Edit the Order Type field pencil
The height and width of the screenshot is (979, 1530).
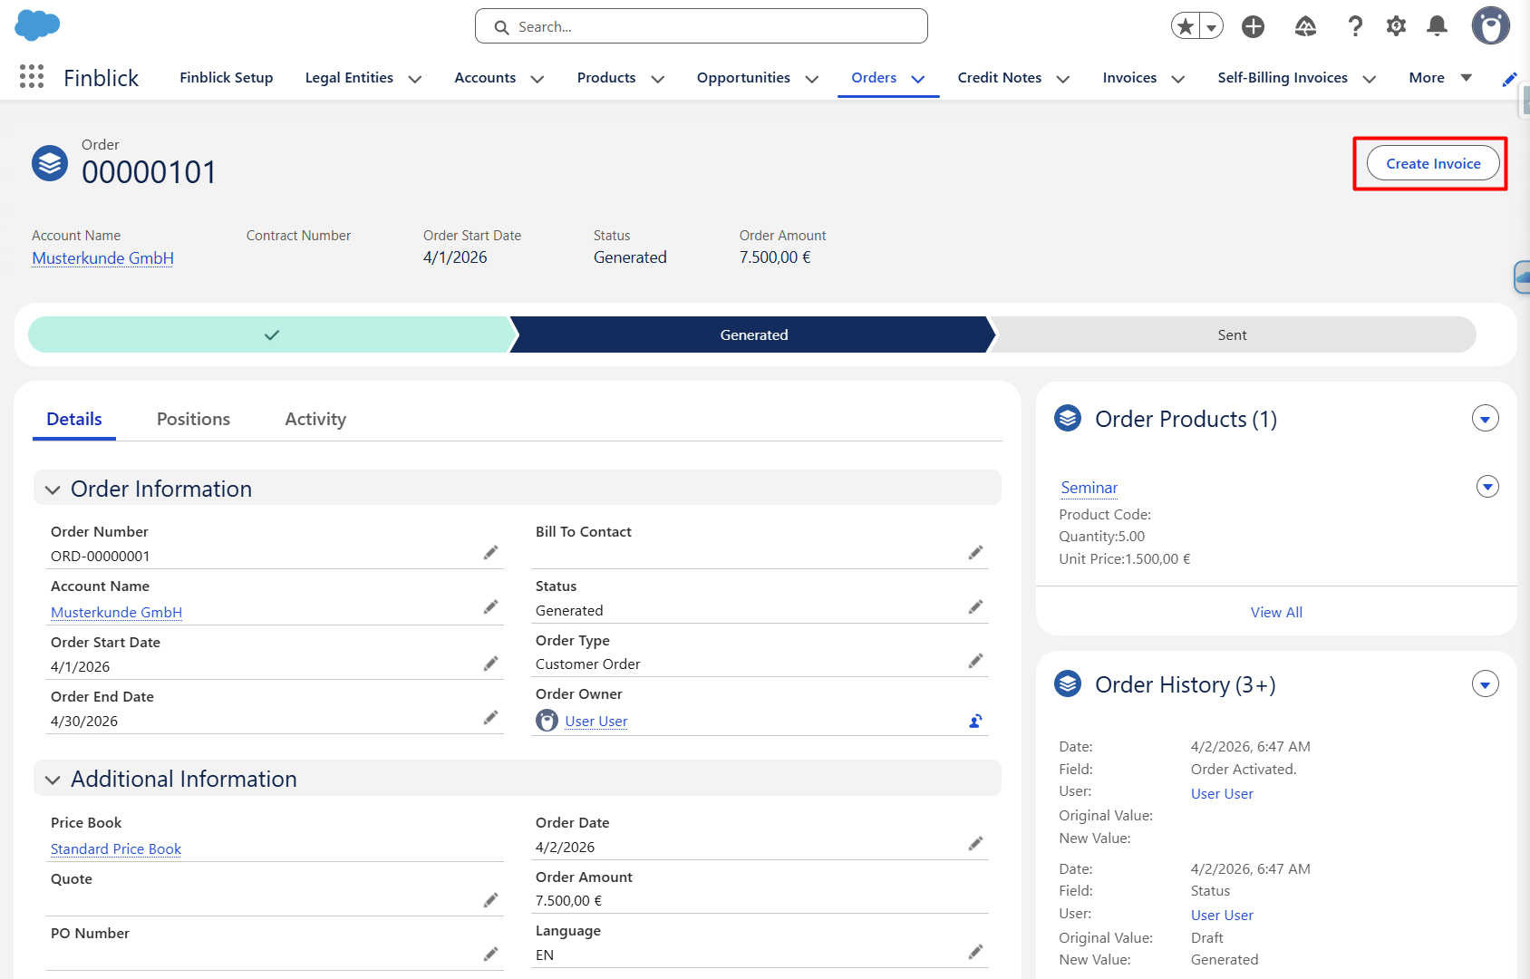pyautogui.click(x=975, y=661)
